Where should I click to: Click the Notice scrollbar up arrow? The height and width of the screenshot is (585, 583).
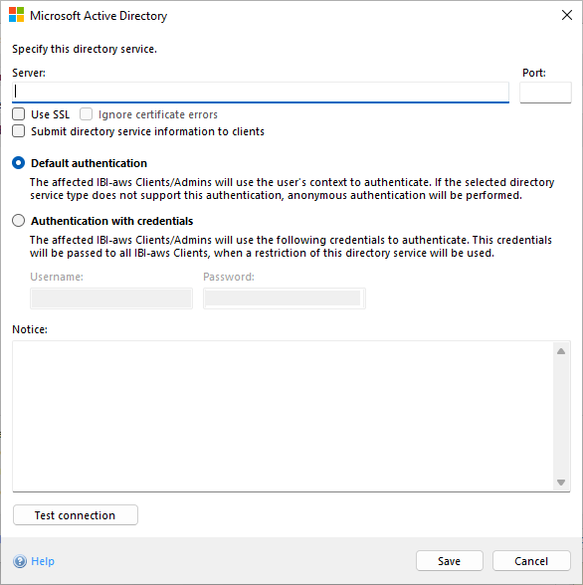[561, 351]
